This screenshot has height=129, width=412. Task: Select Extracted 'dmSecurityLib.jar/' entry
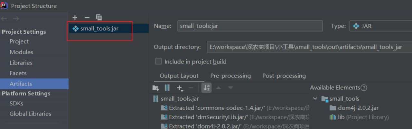pyautogui.click(x=235, y=117)
